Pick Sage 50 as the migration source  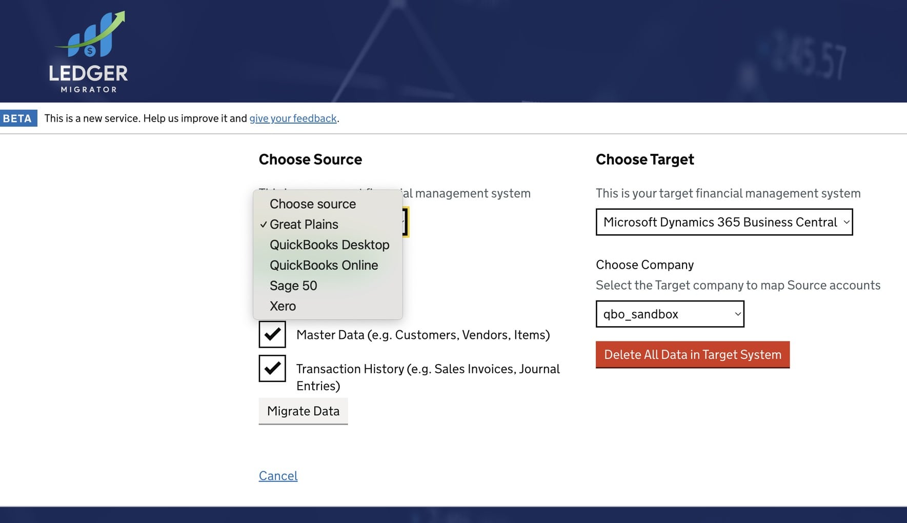coord(293,286)
